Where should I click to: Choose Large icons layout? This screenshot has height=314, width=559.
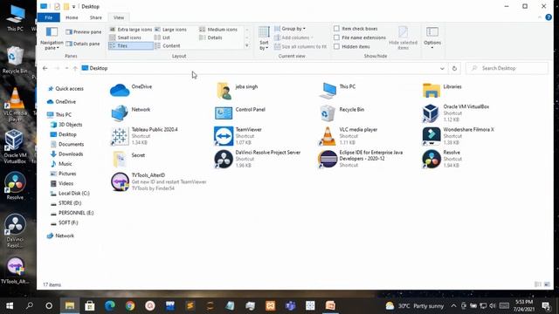coord(170,30)
